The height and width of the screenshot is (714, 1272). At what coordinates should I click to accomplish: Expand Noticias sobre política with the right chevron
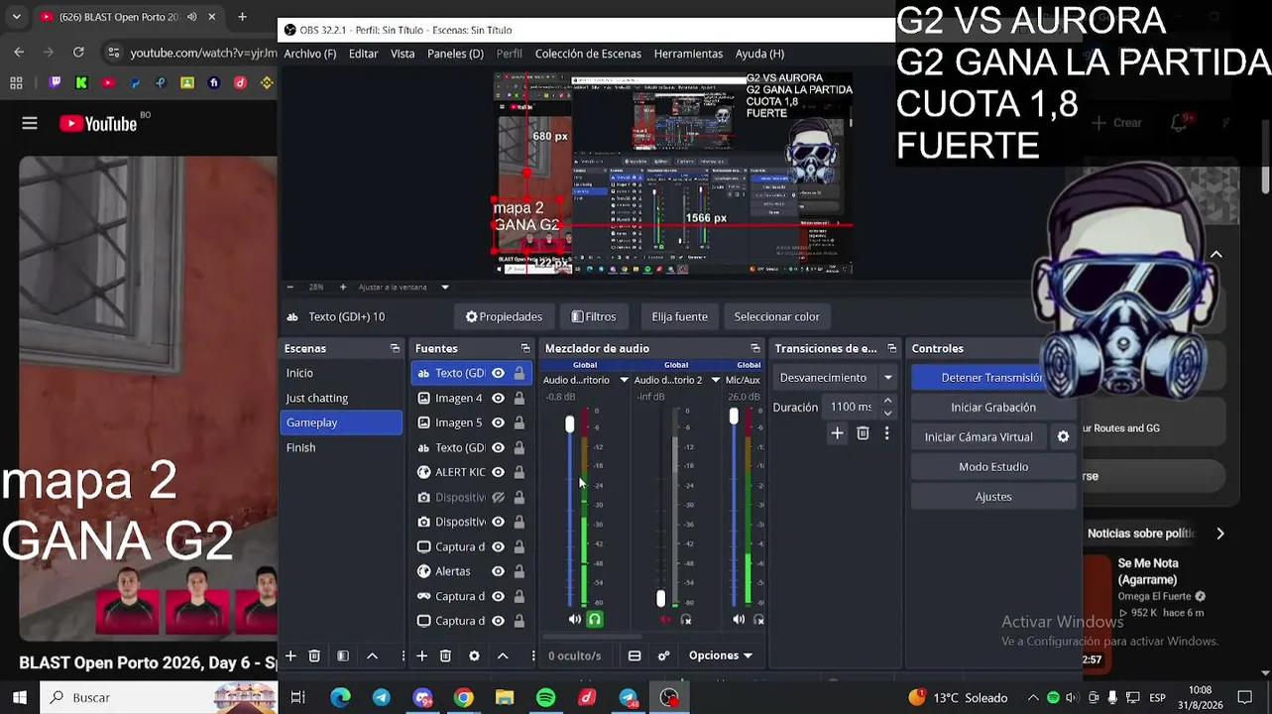tap(1220, 534)
